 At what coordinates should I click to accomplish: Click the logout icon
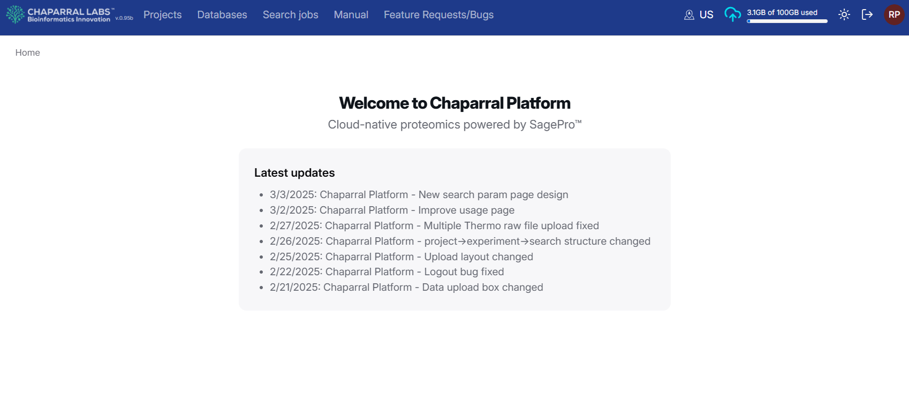pos(867,14)
